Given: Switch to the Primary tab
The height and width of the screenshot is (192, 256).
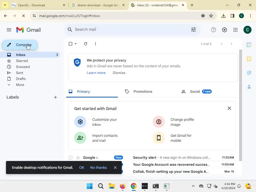Looking at the screenshot, I should pos(92,91).
